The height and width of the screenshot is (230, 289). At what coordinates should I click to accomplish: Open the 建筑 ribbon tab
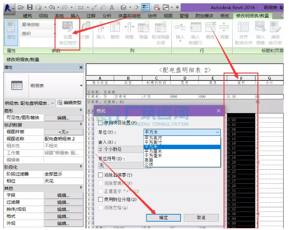[x=27, y=16]
